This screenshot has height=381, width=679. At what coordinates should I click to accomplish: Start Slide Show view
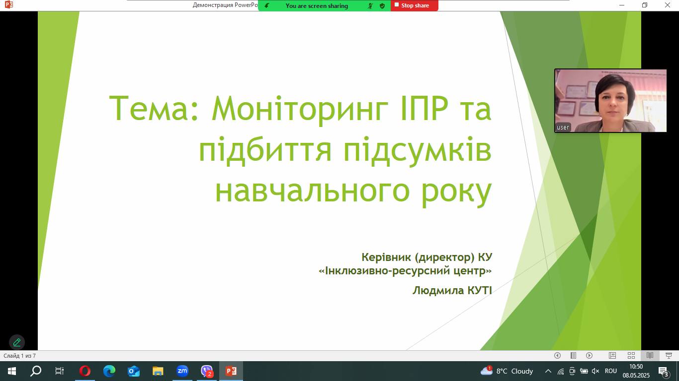[x=669, y=355]
